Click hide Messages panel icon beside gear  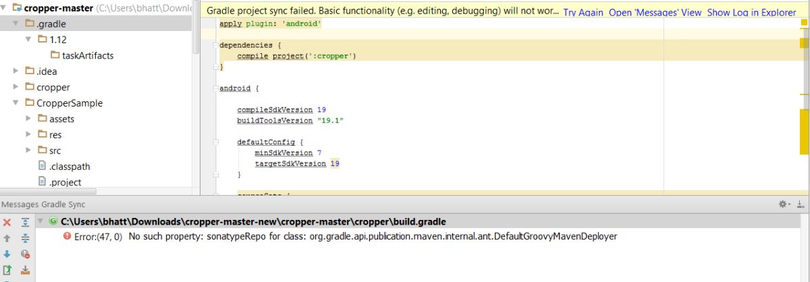[x=800, y=204]
